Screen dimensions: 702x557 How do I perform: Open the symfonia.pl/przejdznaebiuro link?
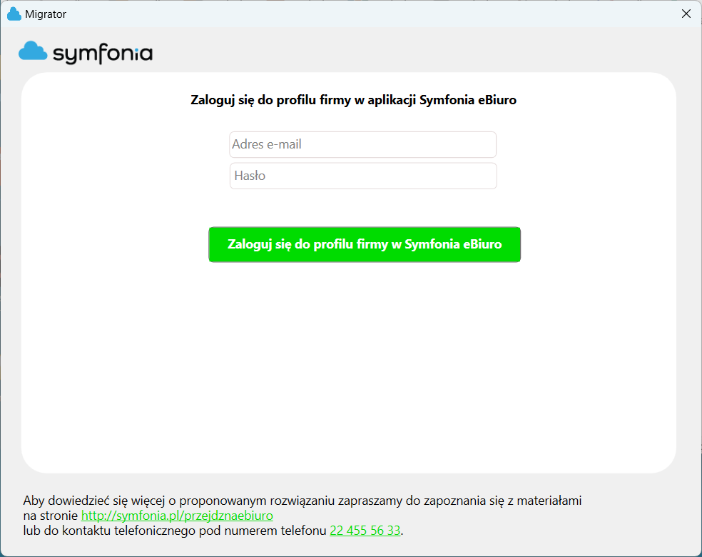[177, 516]
